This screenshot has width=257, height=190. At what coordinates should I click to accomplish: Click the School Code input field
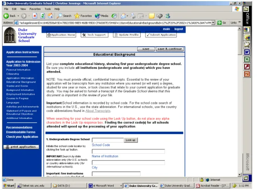point(108,140)
